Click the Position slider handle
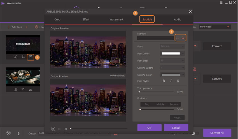The height and width of the screenshot is (139, 238). click(140, 109)
